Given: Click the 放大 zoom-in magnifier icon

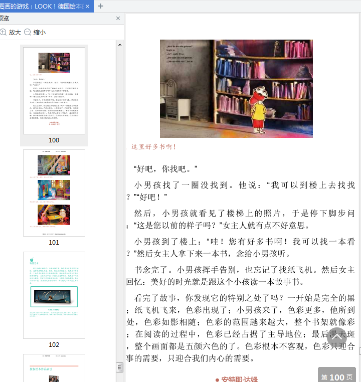Looking at the screenshot, I should coord(3,32).
